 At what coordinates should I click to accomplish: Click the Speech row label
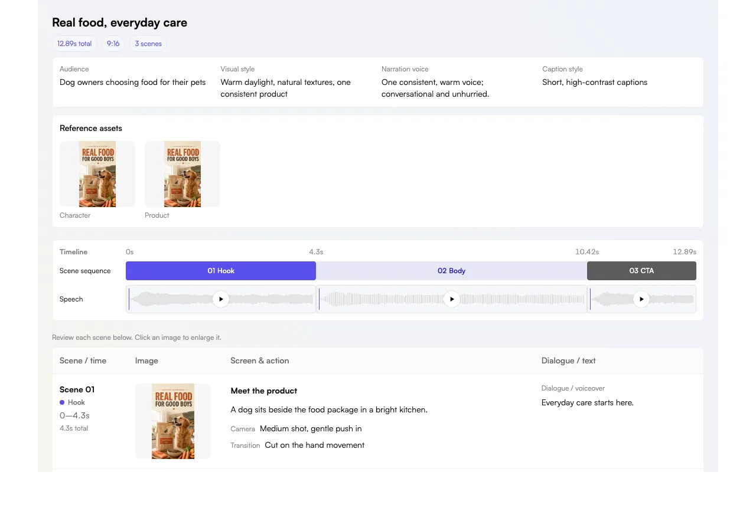pos(71,299)
